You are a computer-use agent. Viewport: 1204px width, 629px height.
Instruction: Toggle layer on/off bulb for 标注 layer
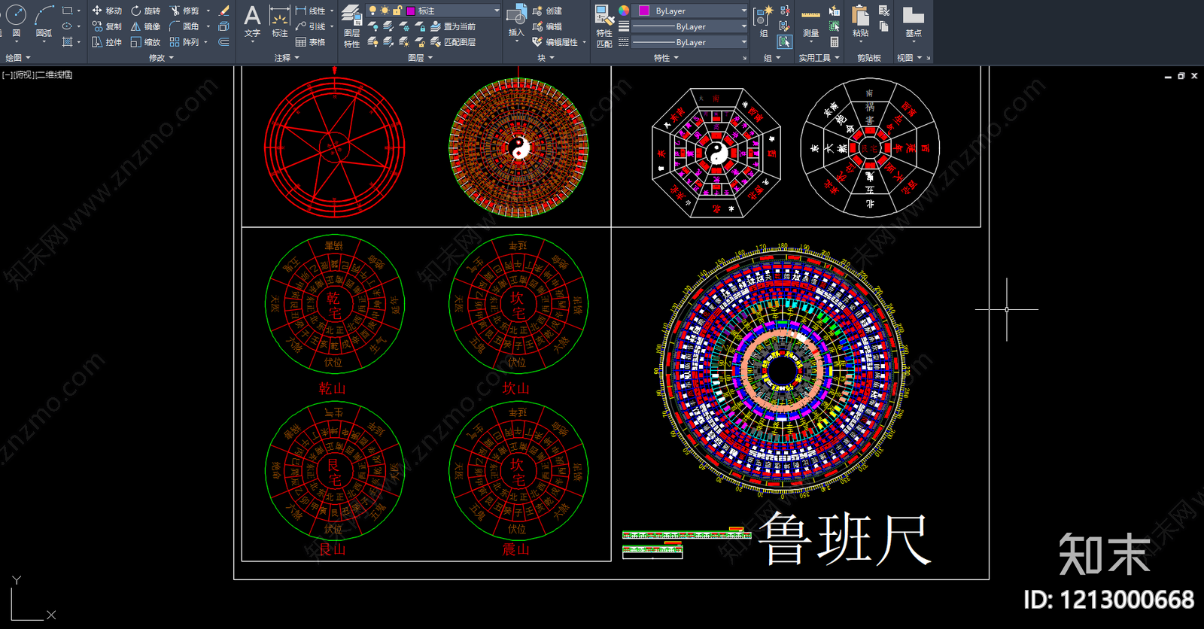click(x=372, y=11)
